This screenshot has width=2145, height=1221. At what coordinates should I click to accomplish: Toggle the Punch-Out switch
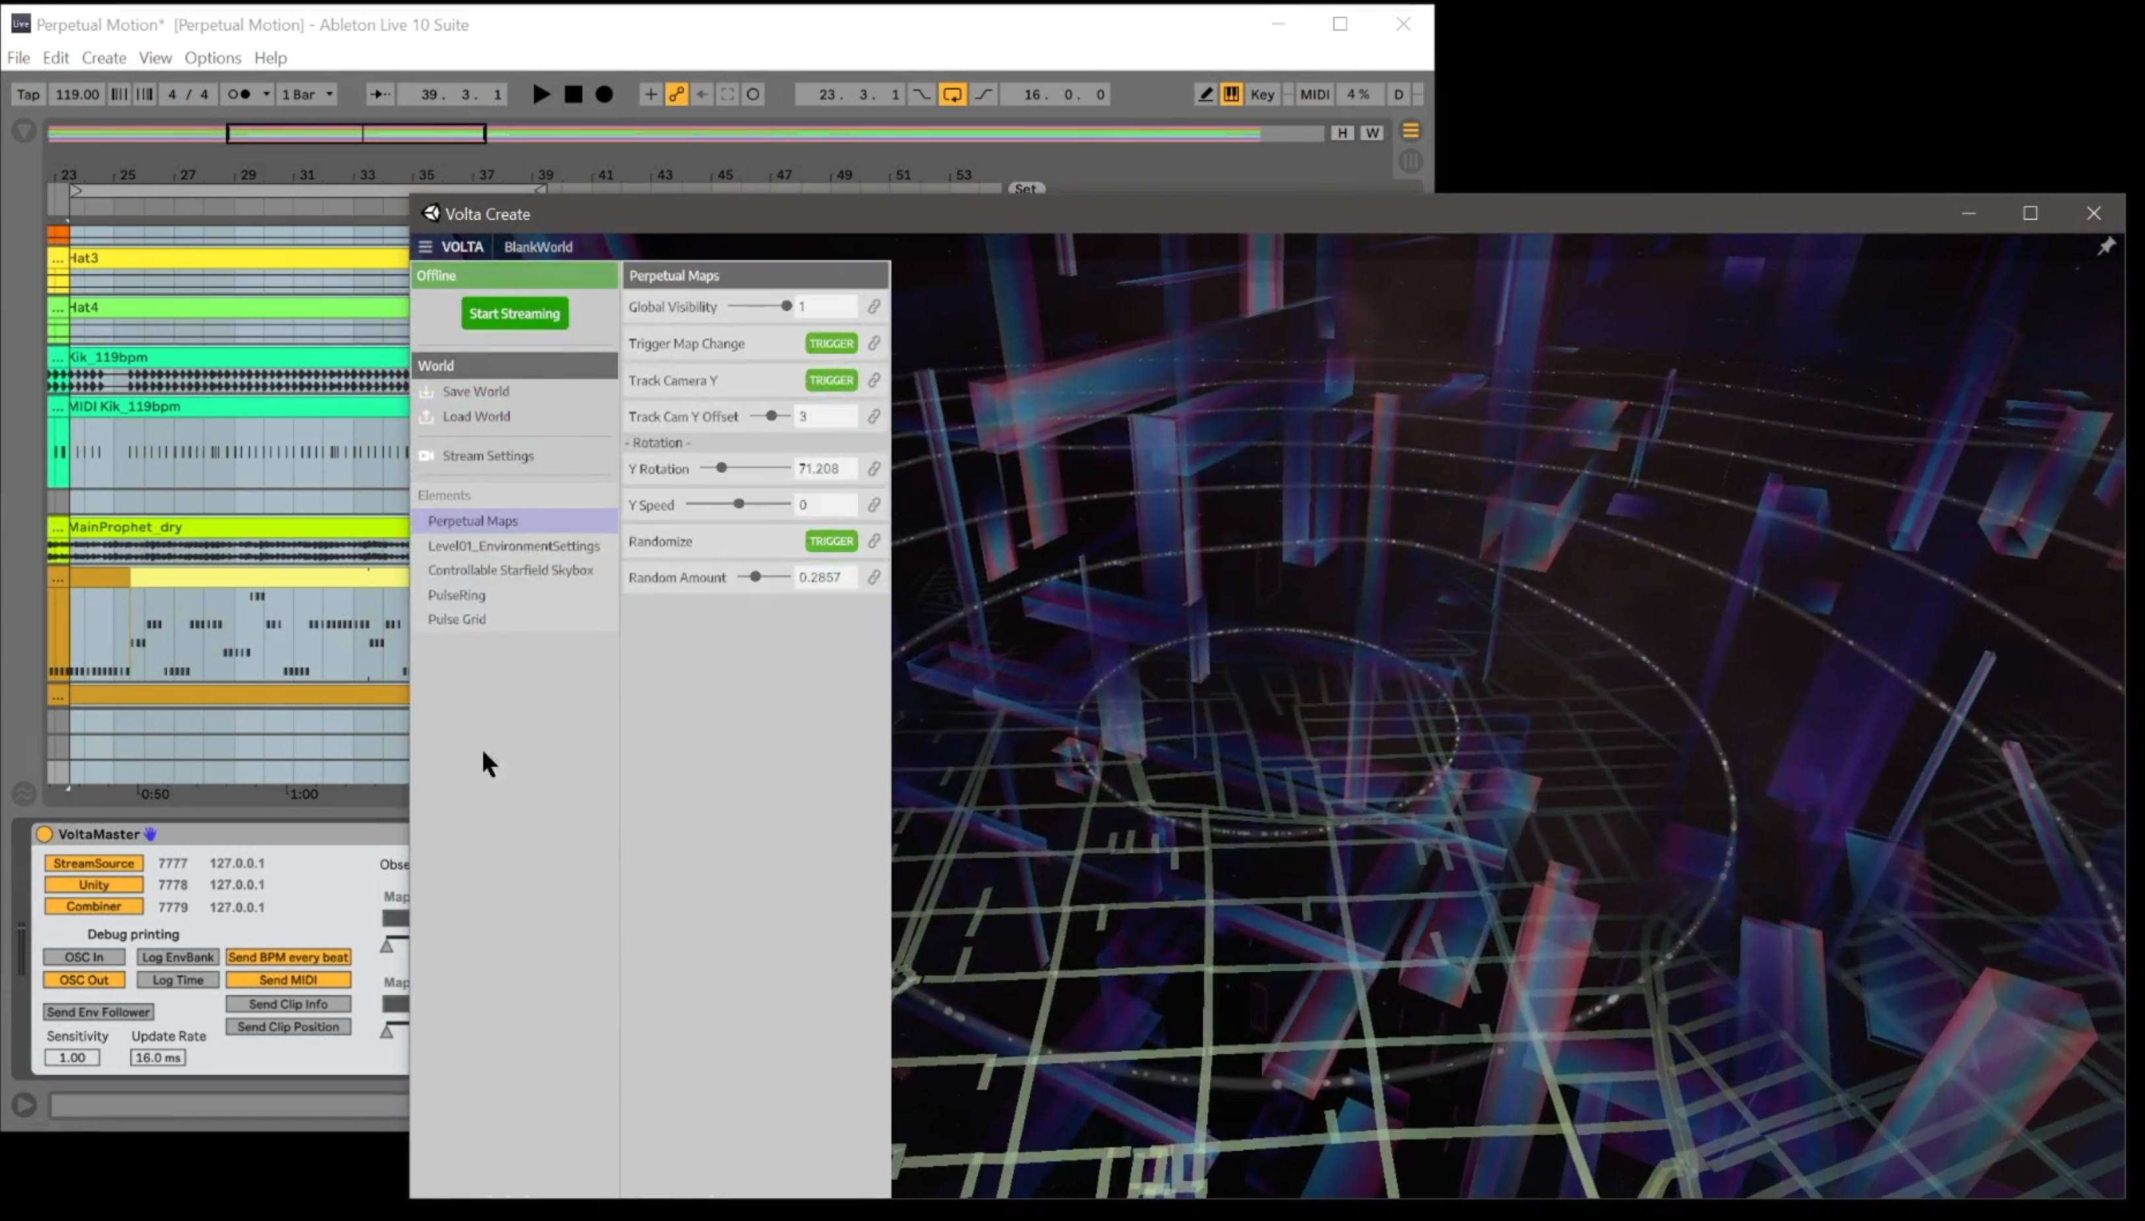984,95
